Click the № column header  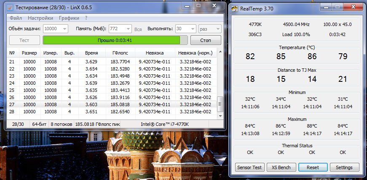pyautogui.click(x=13, y=53)
